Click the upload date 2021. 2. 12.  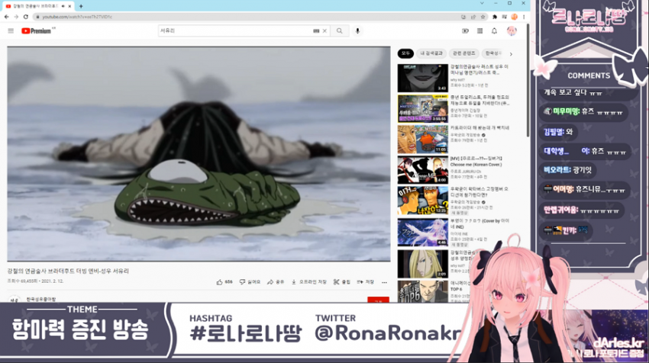pos(53,281)
